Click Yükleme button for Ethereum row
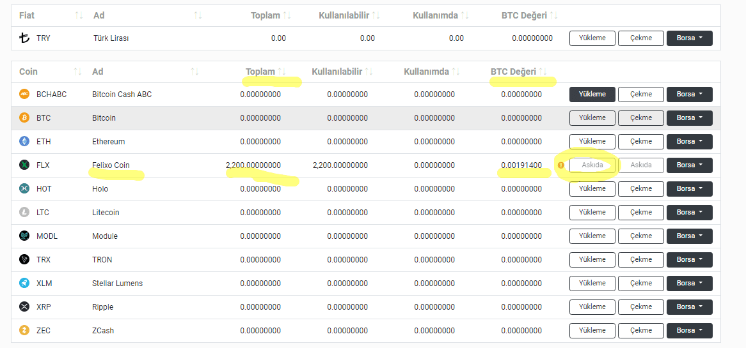 click(x=592, y=142)
